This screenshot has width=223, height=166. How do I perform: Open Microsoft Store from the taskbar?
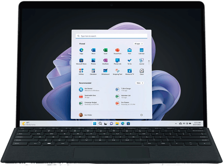pyautogui.click(x=128, y=123)
